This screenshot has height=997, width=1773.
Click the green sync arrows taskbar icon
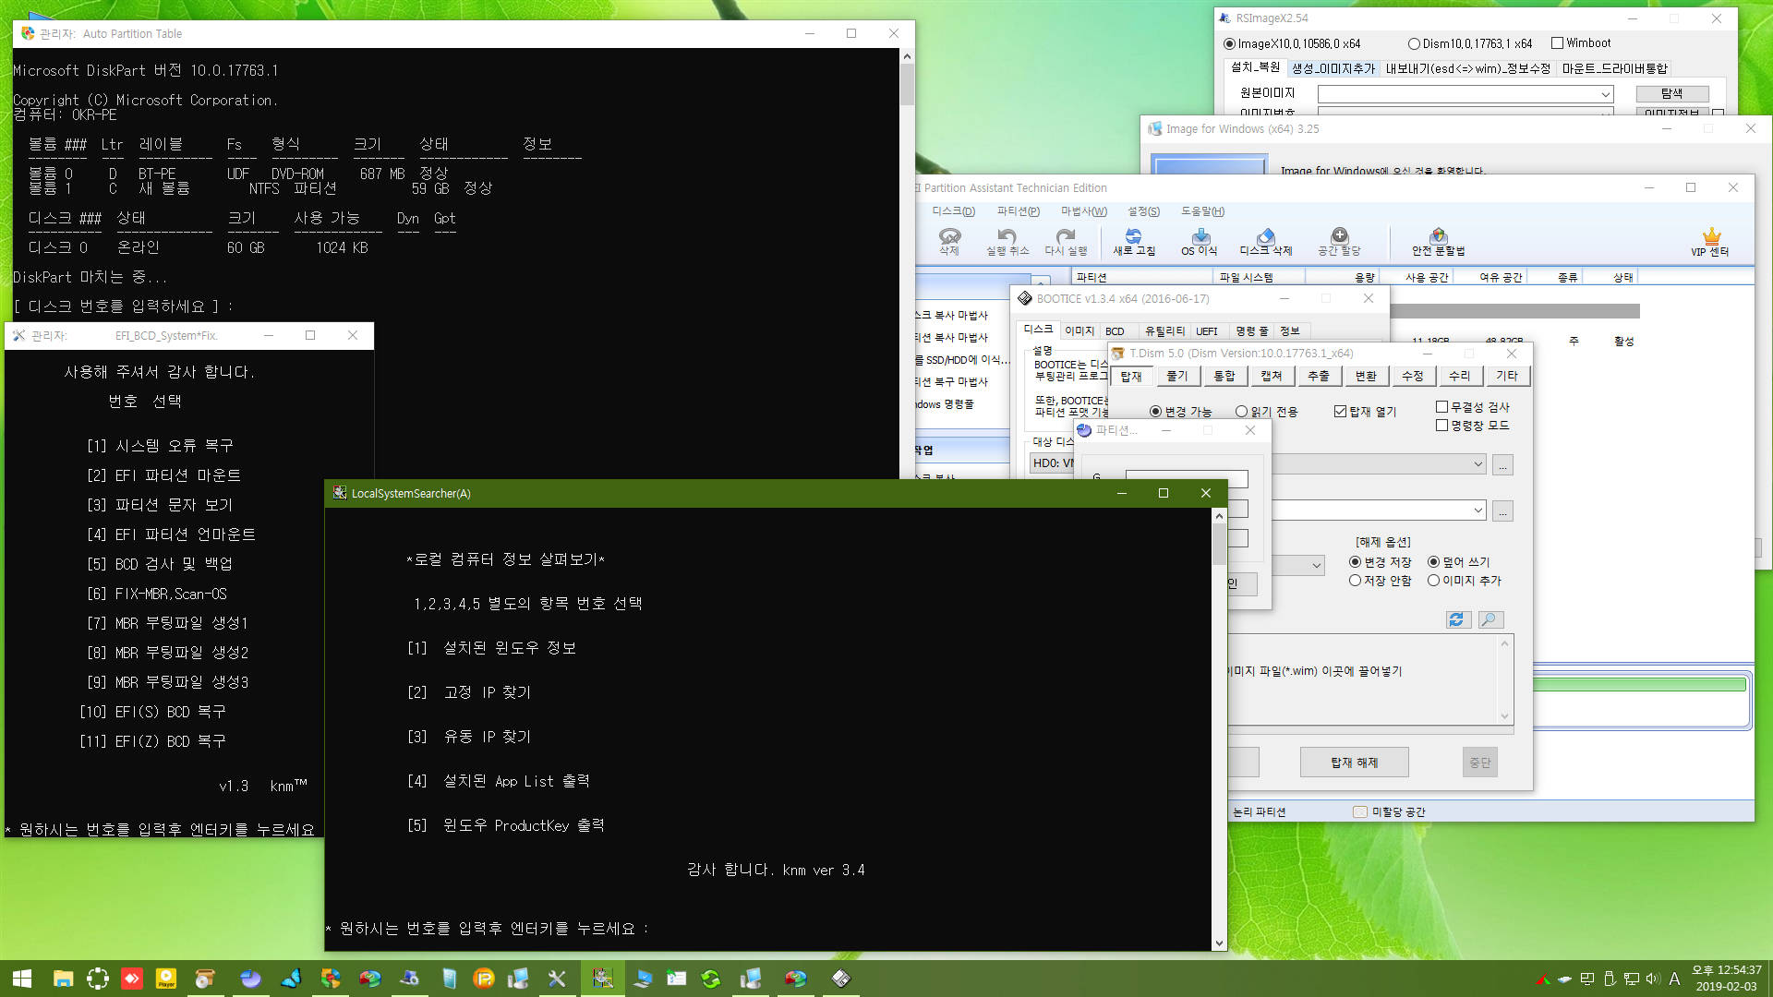pos(710,979)
